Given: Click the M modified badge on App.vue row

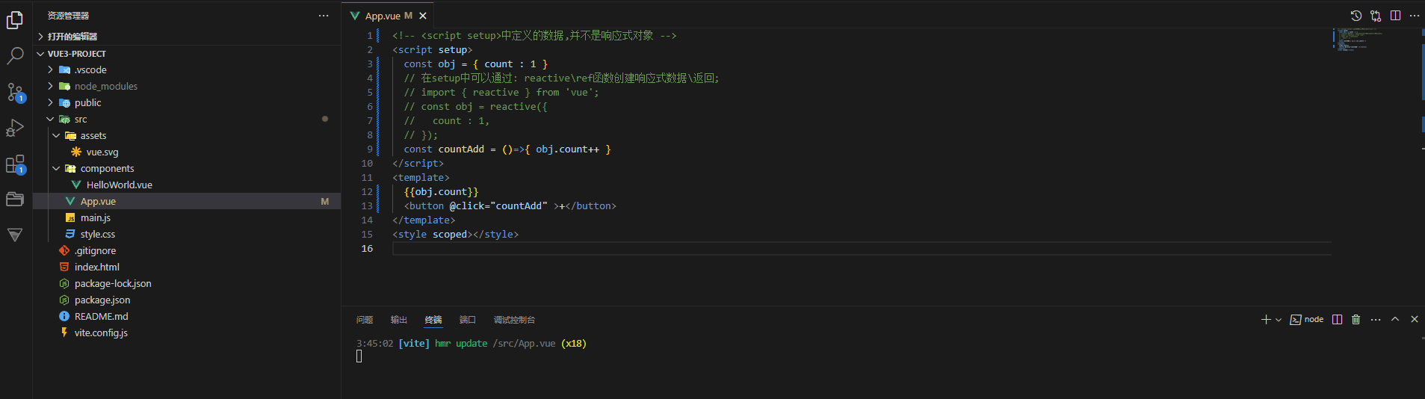Looking at the screenshot, I should pos(324,202).
